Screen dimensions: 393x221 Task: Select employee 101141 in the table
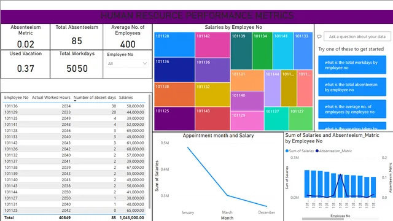[x=74, y=124]
